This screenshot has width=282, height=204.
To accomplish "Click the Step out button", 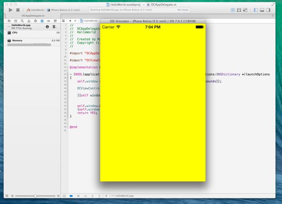I will click(x=99, y=196).
